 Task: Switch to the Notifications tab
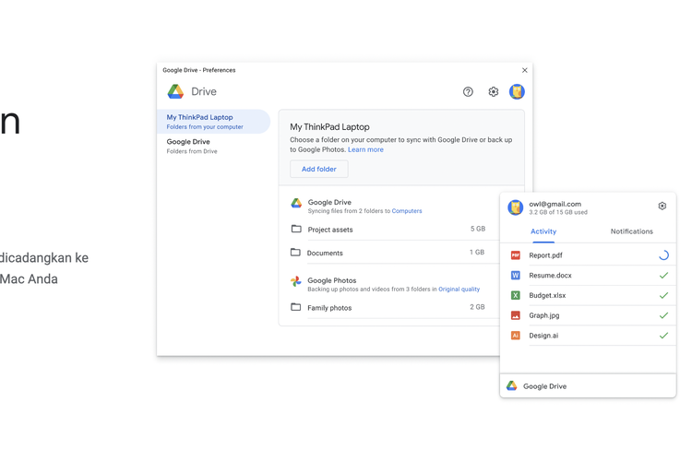[631, 231]
